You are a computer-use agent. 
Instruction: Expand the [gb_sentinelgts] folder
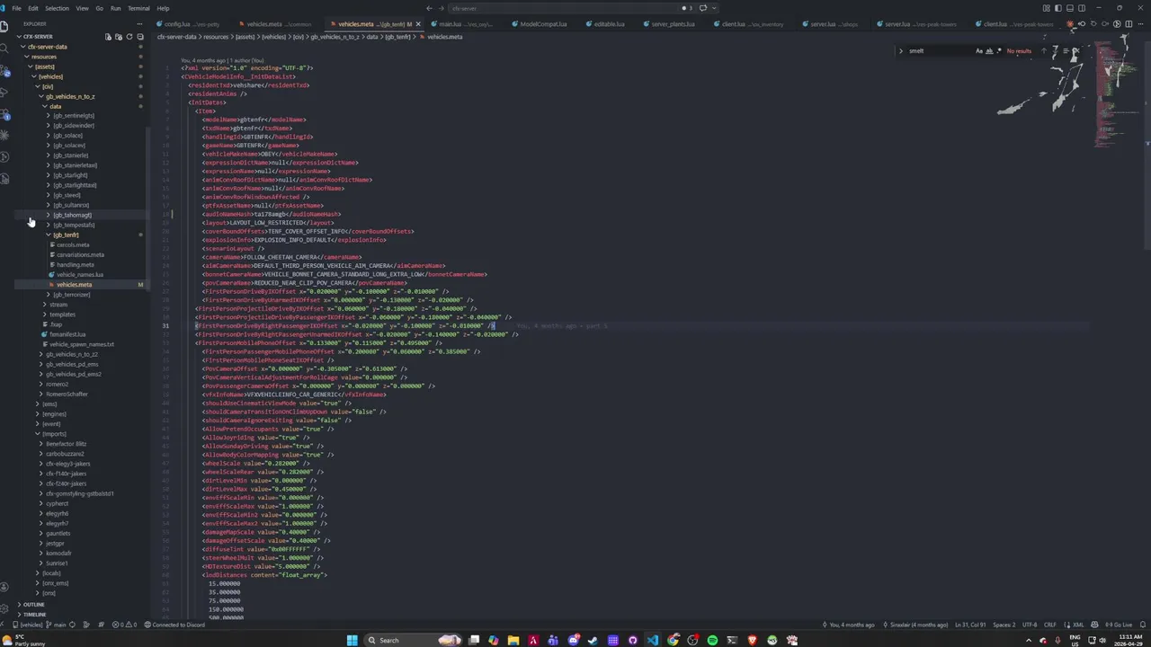tap(73, 116)
